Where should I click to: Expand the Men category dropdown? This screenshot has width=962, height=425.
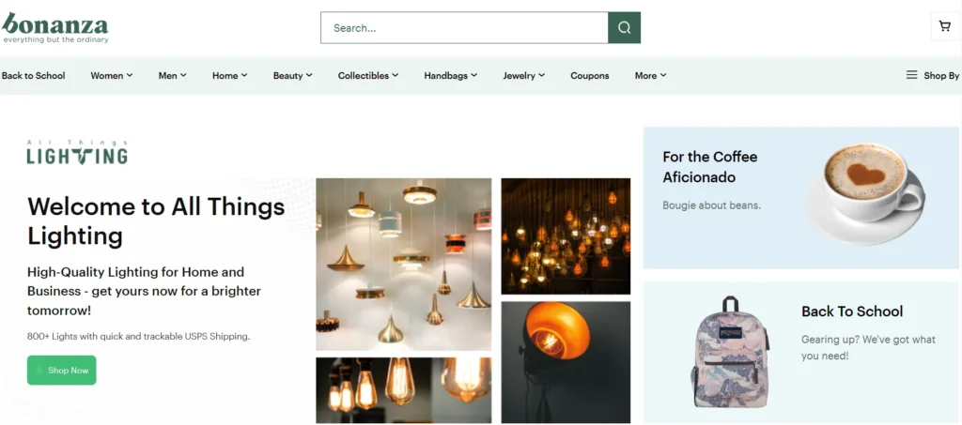click(x=172, y=76)
